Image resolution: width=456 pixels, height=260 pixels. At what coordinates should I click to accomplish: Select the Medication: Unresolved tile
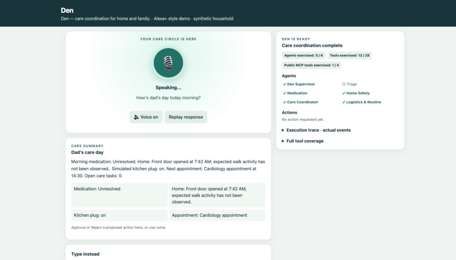pyautogui.click(x=119, y=195)
